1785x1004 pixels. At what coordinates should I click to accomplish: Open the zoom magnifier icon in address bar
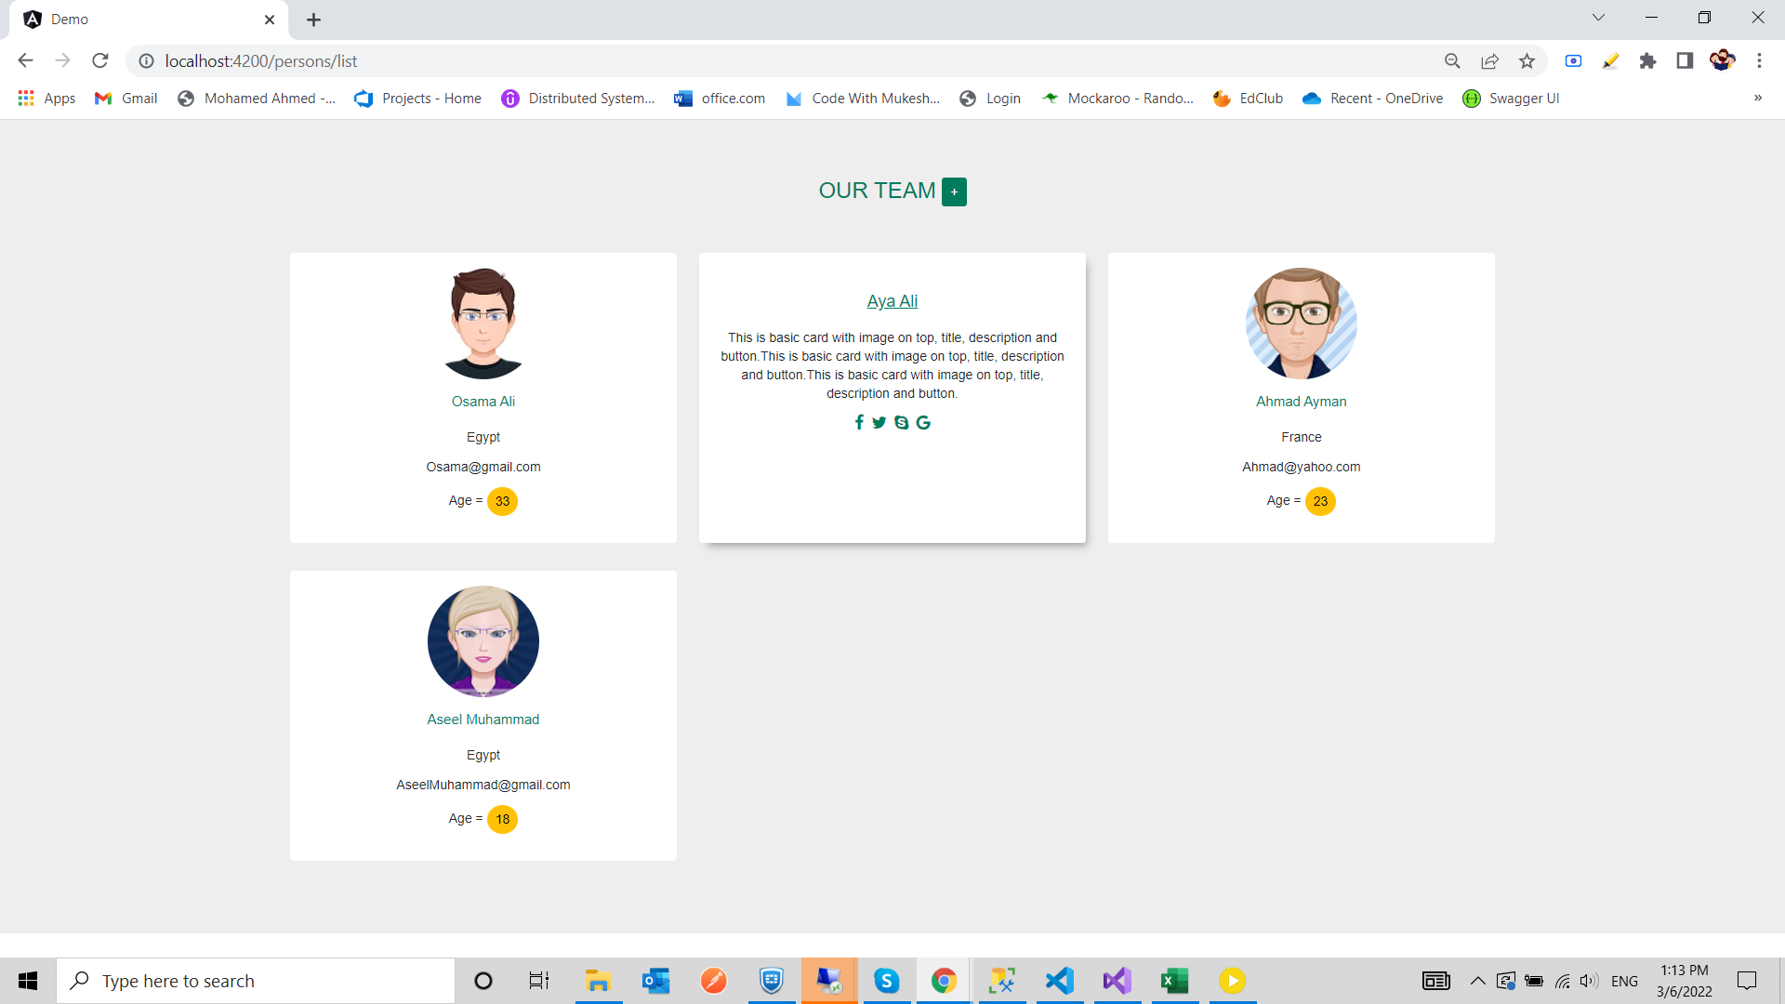(1453, 60)
